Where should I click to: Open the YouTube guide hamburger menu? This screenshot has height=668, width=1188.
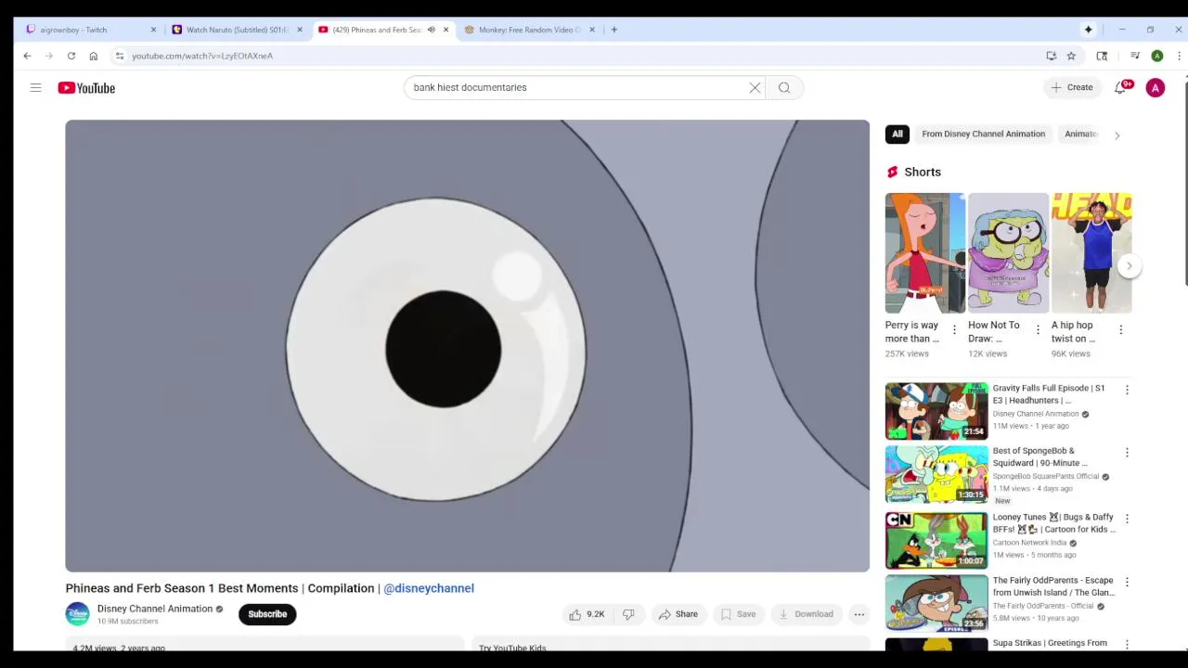coord(35,87)
